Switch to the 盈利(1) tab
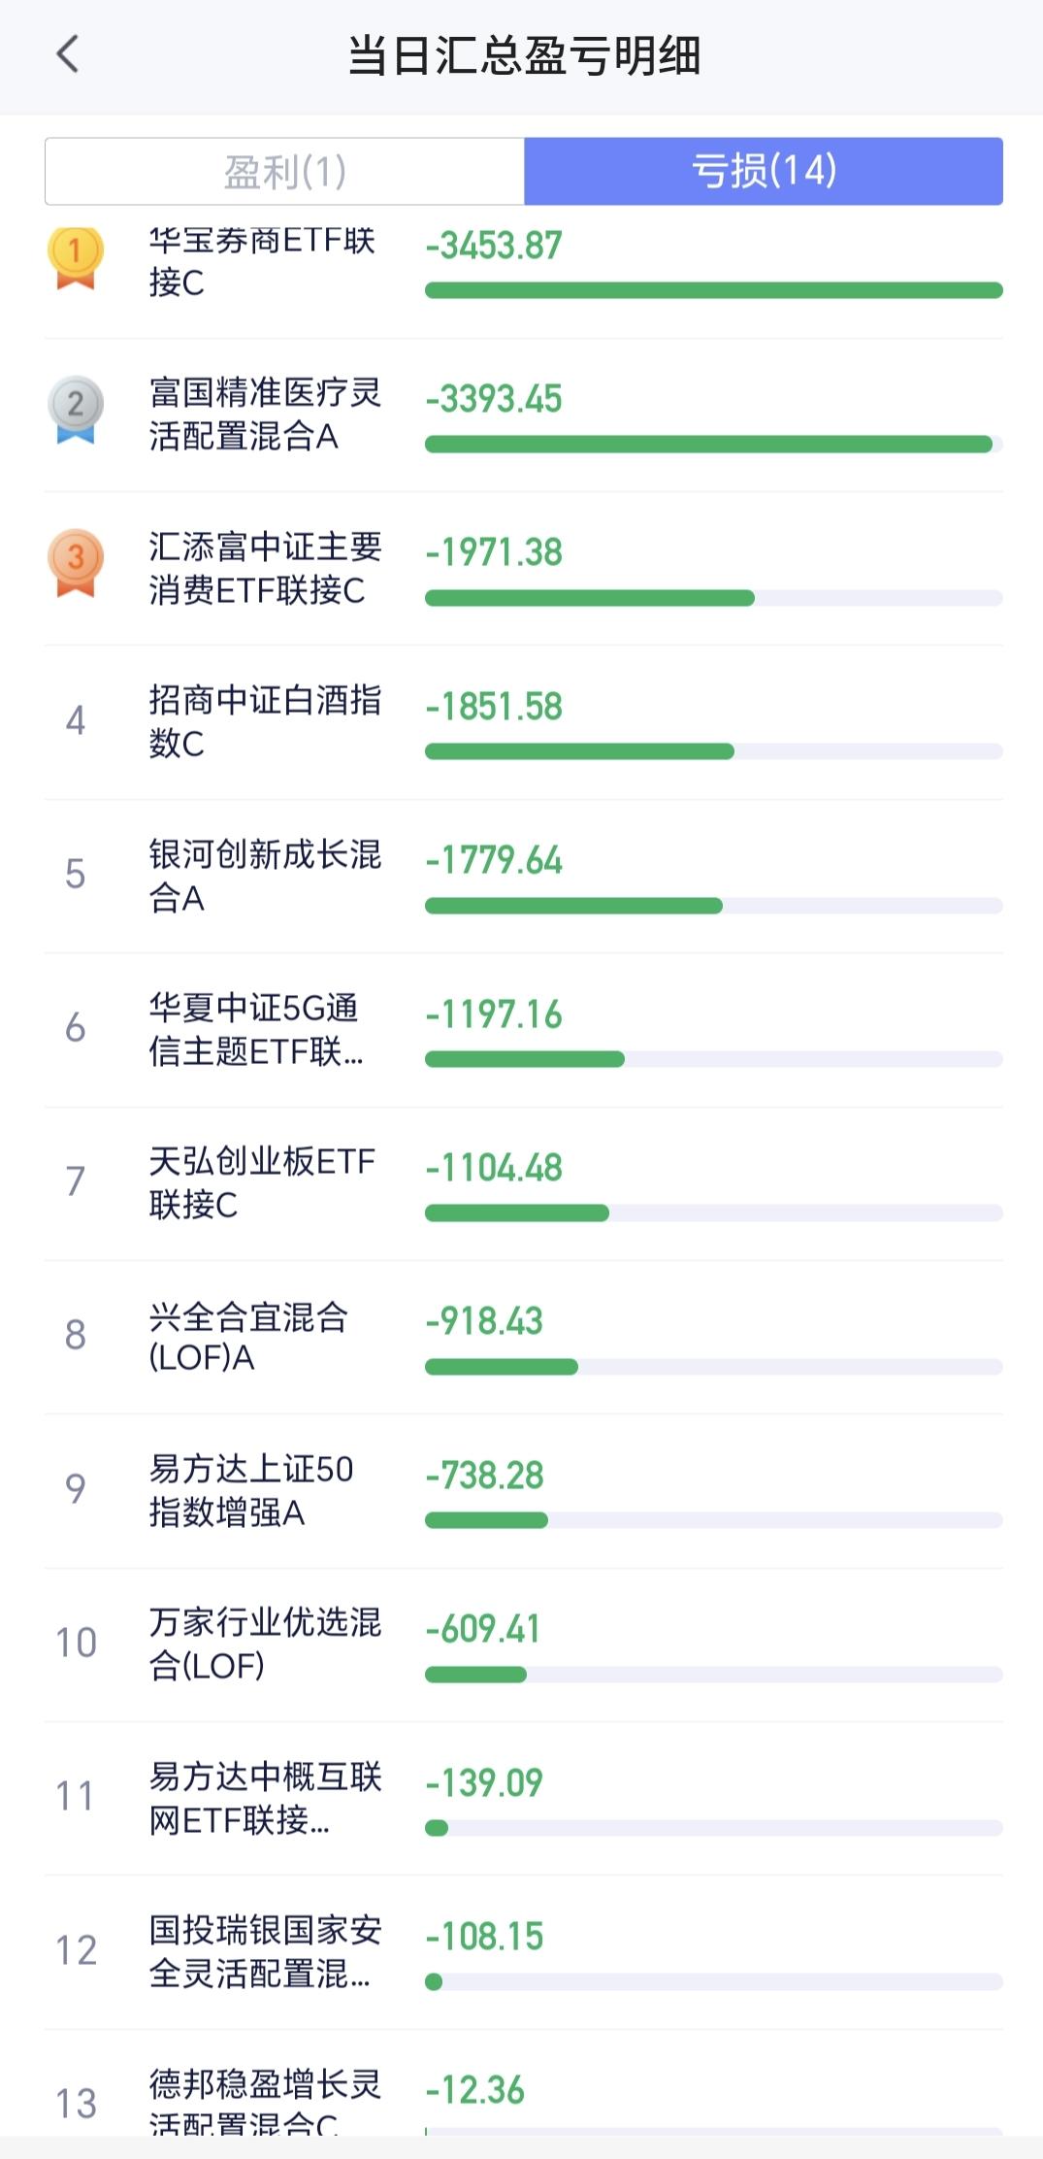The width and height of the screenshot is (1043, 2159). pyautogui.click(x=284, y=172)
